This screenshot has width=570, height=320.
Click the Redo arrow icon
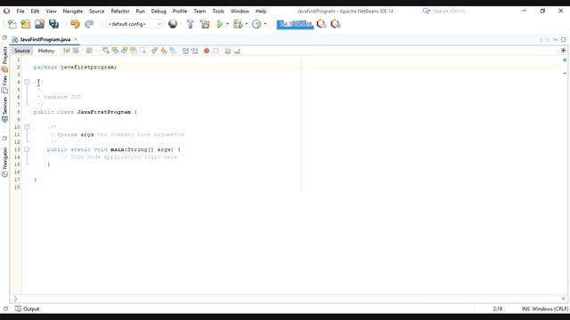[x=89, y=24]
